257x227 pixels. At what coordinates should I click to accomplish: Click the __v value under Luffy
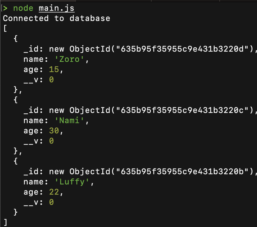[x=51, y=202]
